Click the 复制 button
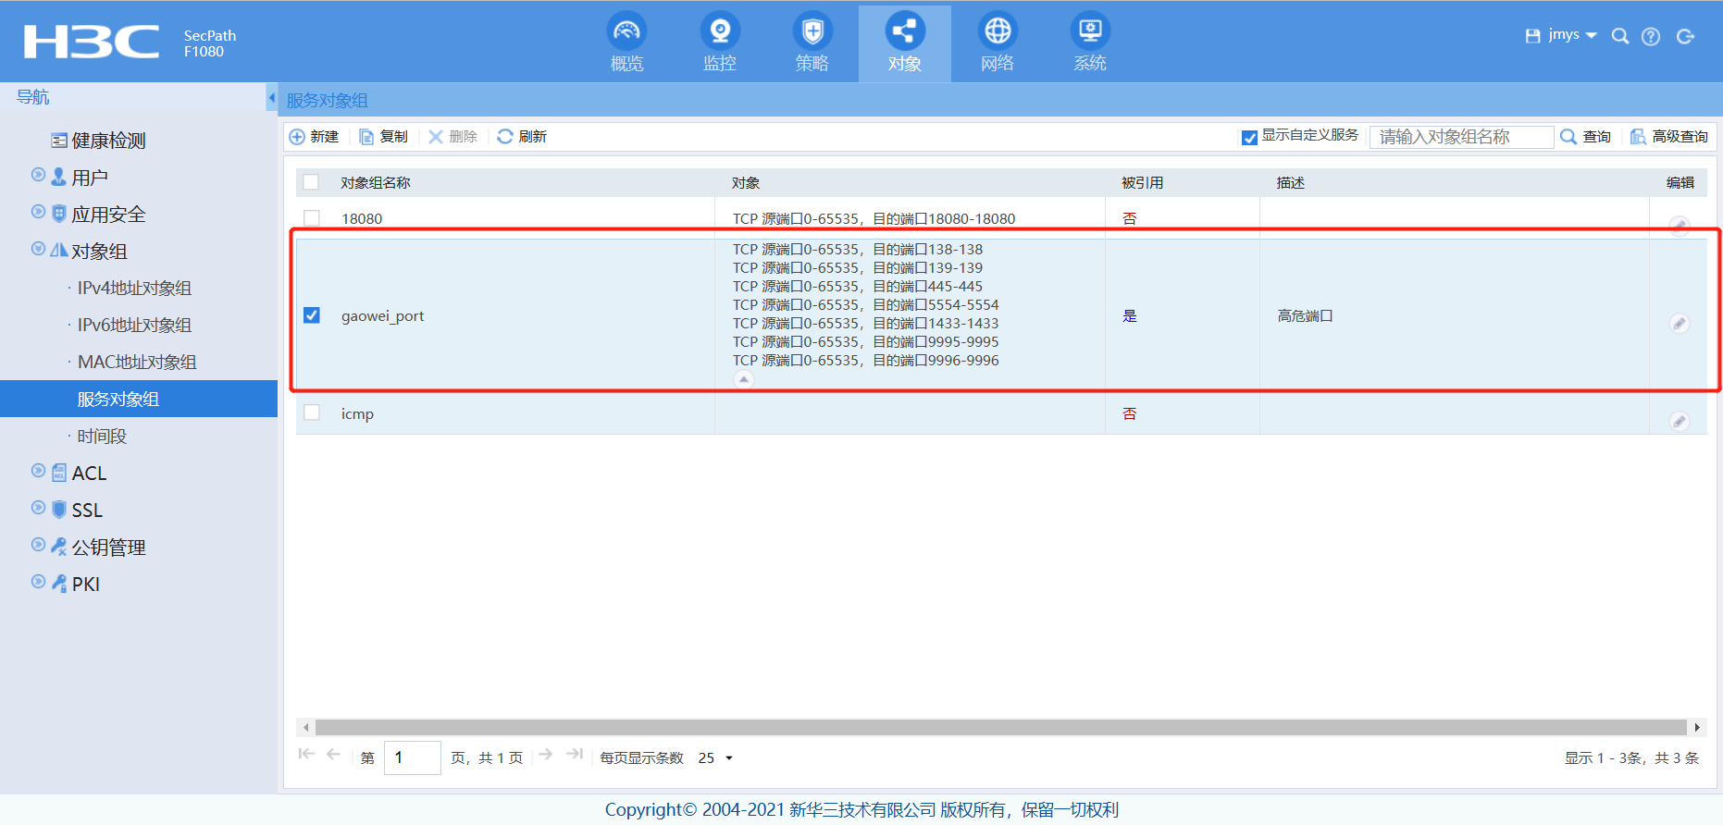 click(x=384, y=137)
